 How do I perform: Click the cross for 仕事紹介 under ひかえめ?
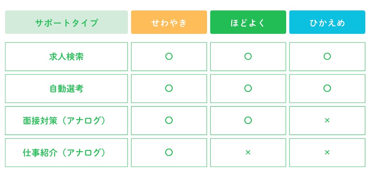327,153
